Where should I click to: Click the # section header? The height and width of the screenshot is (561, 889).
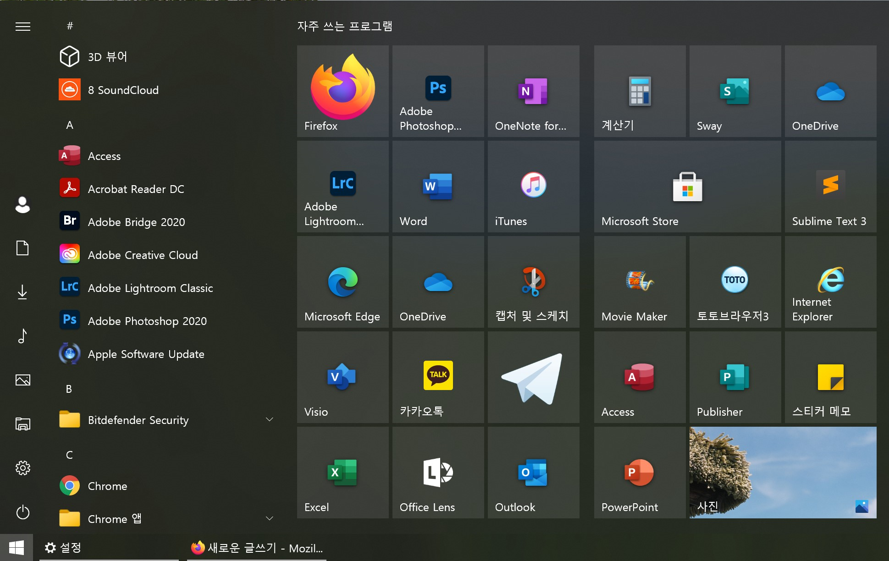70,26
